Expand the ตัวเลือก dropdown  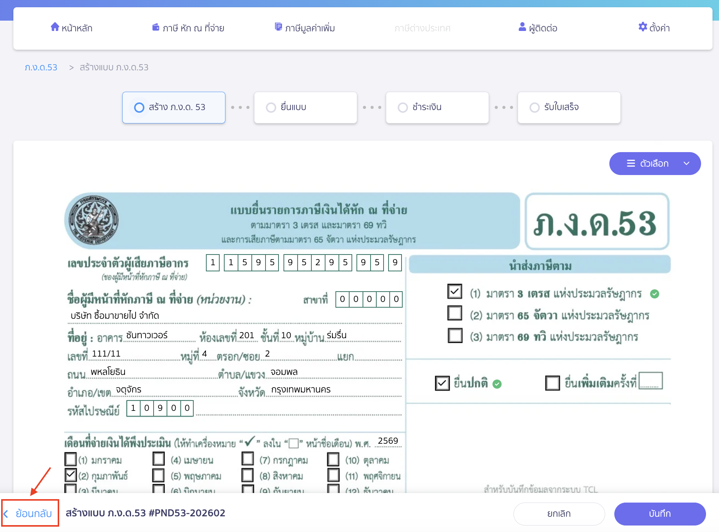pos(687,164)
